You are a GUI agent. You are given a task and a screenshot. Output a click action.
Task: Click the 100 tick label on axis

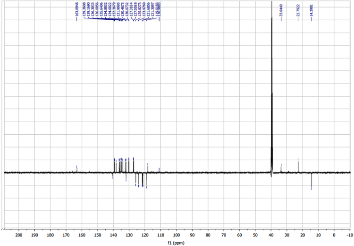[176, 235]
